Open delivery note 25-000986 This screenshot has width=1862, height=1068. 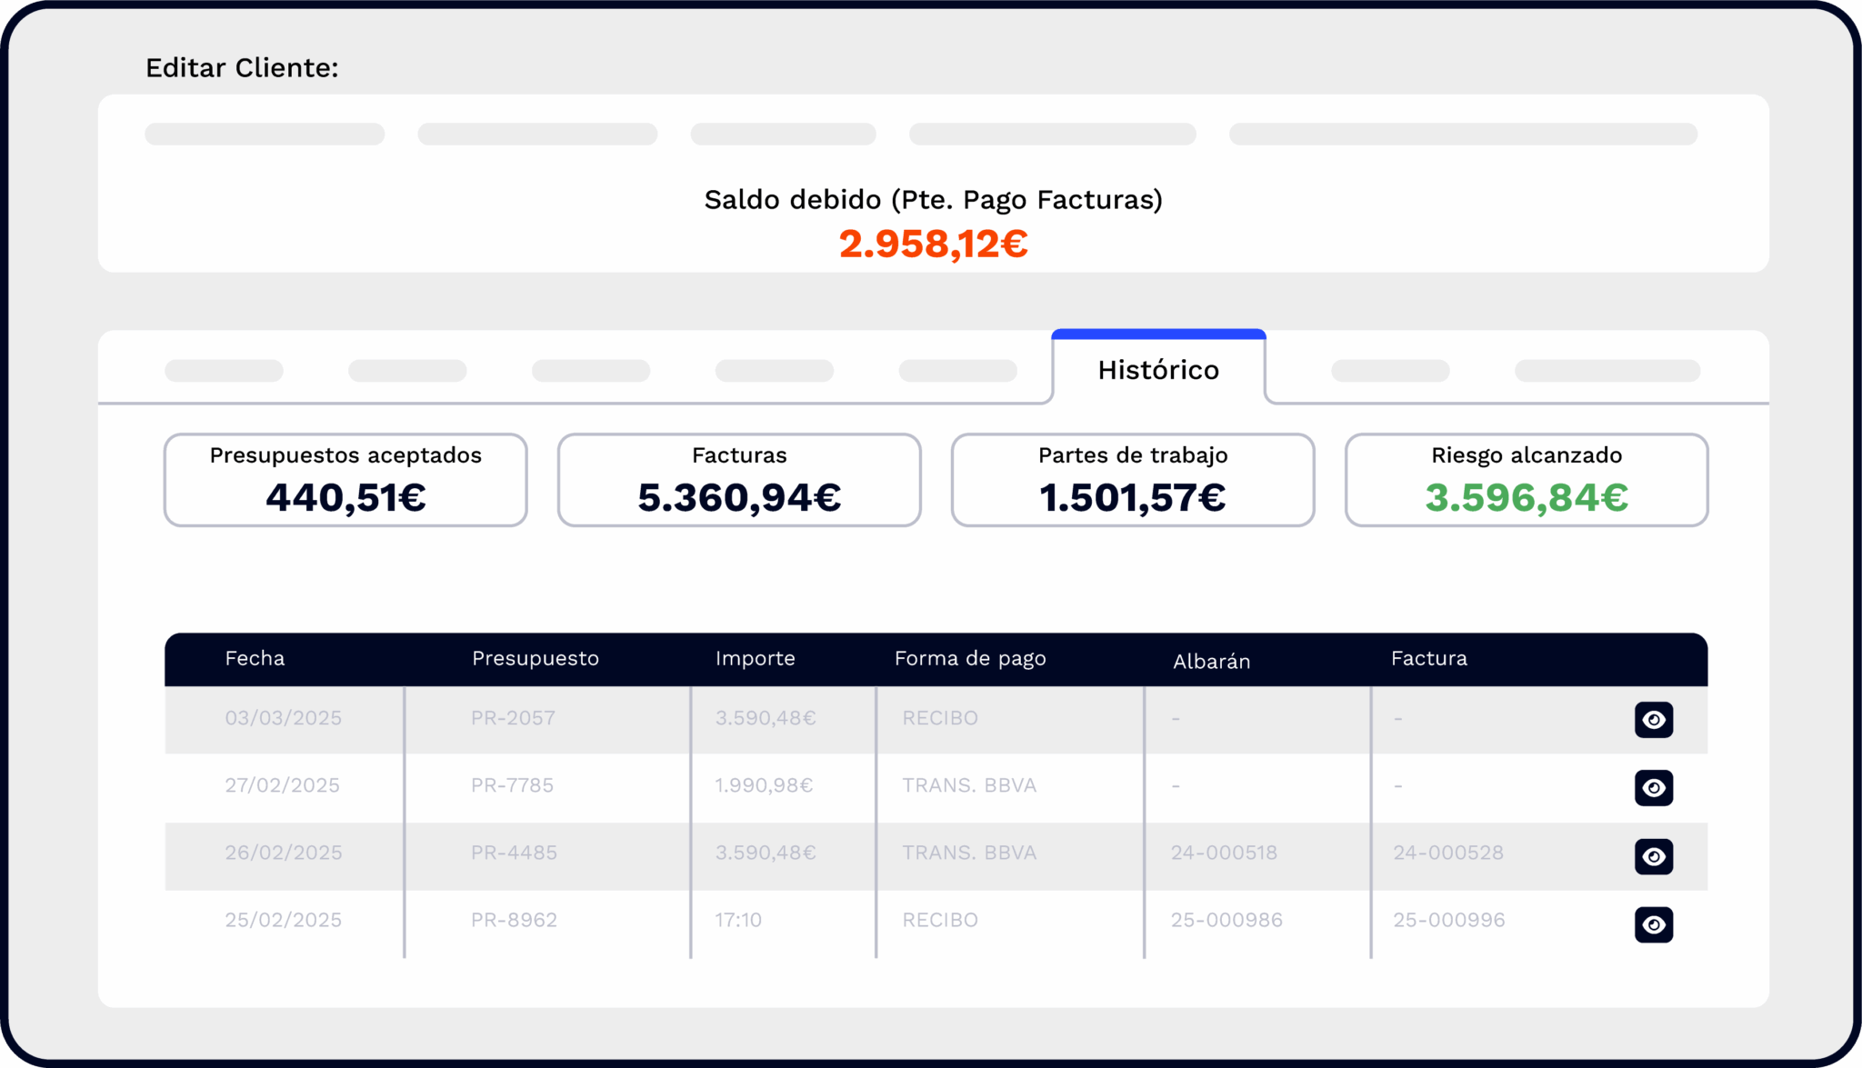pyautogui.click(x=1226, y=920)
